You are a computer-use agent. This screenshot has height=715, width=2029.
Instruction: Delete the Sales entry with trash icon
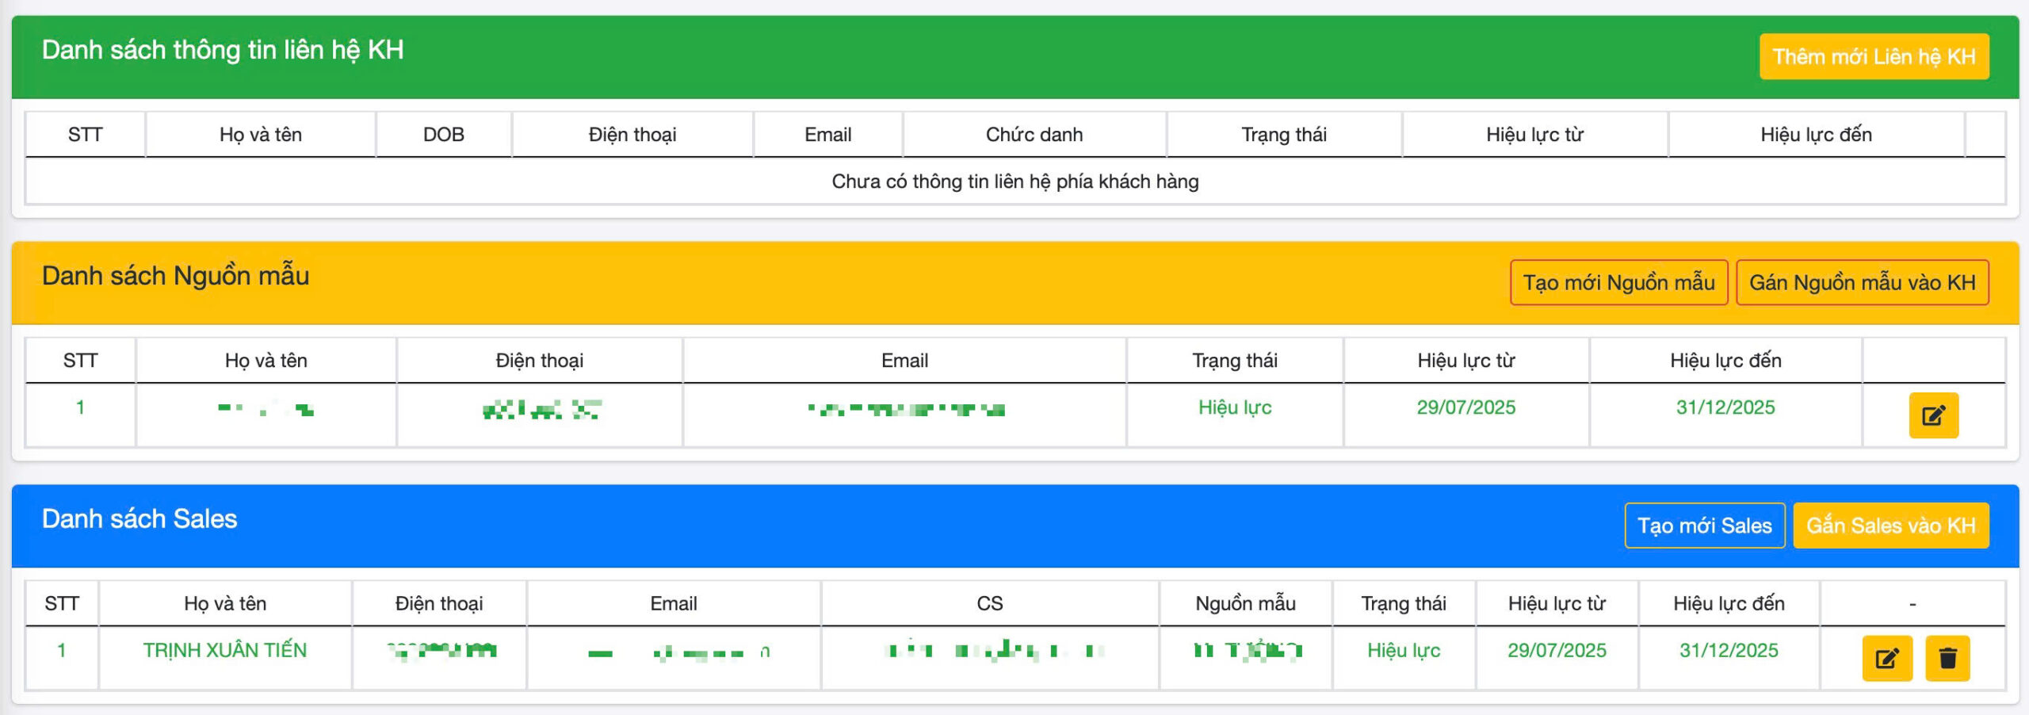coord(1947,658)
